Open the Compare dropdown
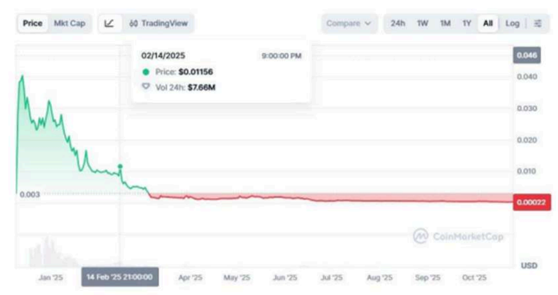Viewport: 558px width, 295px height. (x=349, y=23)
